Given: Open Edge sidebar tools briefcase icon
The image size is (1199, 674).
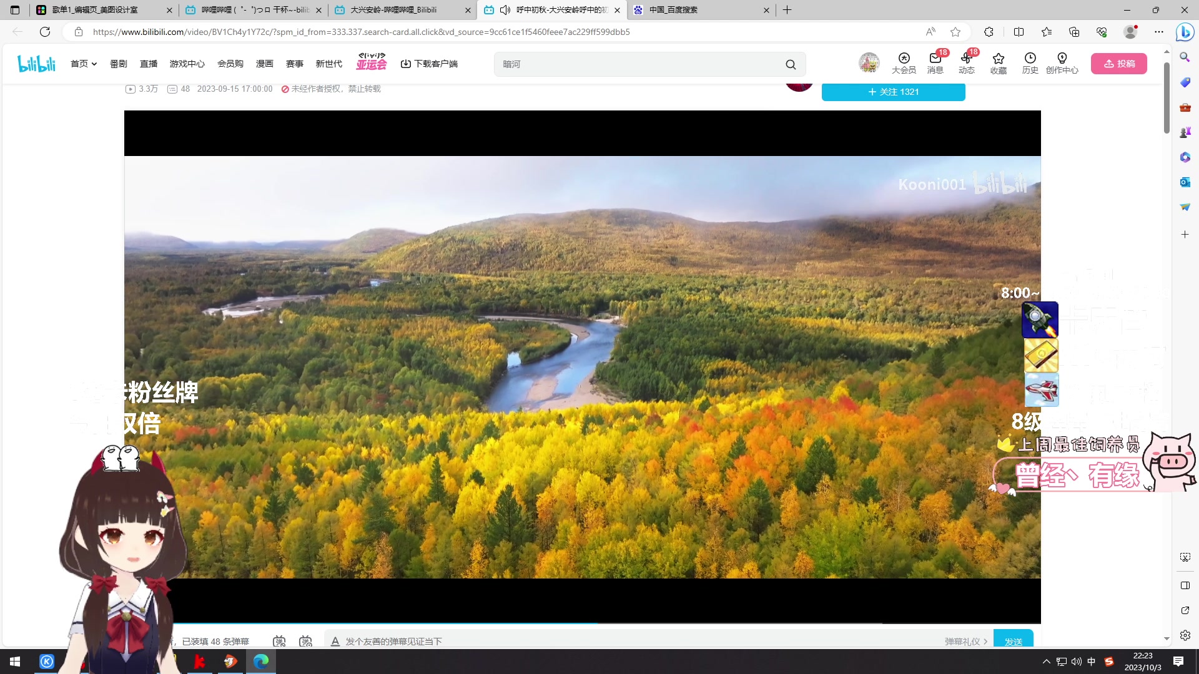Looking at the screenshot, I should [1185, 107].
